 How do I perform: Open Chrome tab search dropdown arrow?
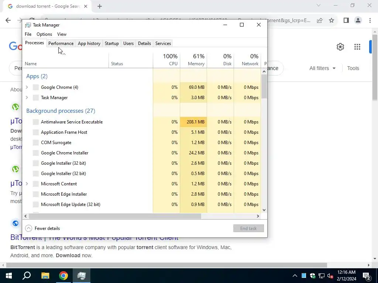(319, 5)
